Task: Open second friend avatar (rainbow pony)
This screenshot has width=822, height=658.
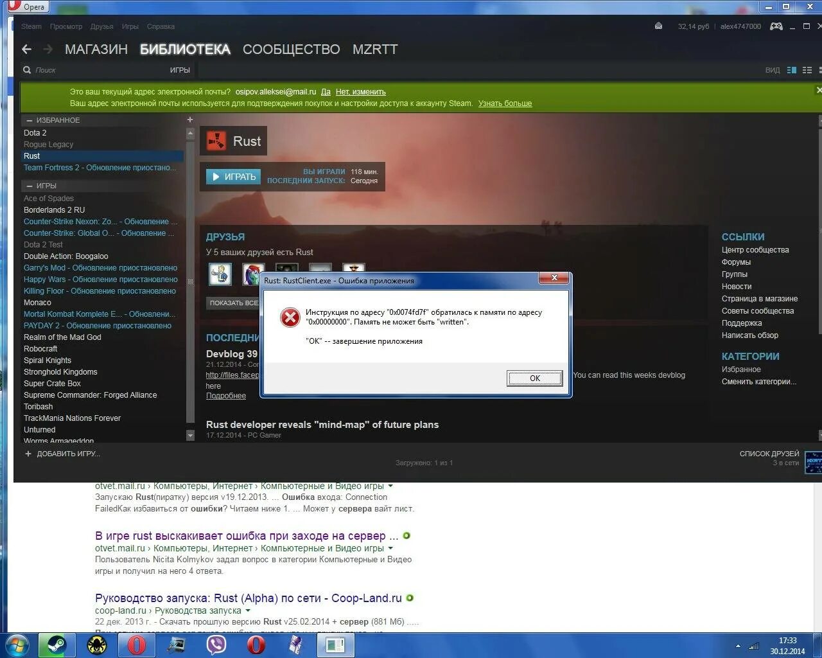Action: pos(253,274)
